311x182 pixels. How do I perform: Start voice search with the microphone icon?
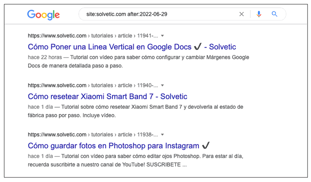[259, 14]
